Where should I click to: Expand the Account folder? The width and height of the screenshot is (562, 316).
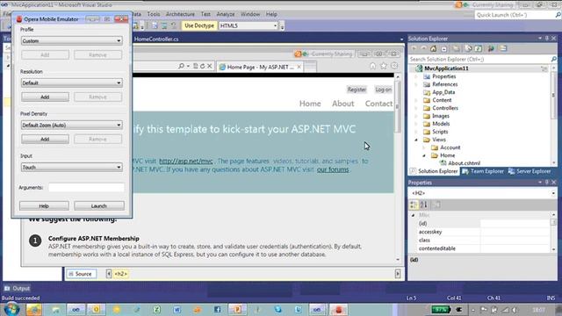[x=424, y=147]
